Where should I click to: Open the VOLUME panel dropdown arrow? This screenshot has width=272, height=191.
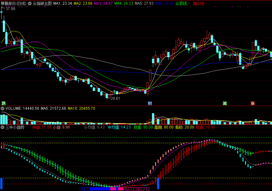click(3, 108)
